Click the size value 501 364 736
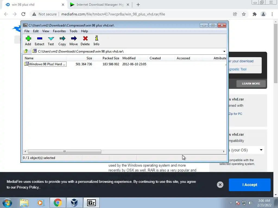This screenshot has height=208, width=278. click(84, 64)
